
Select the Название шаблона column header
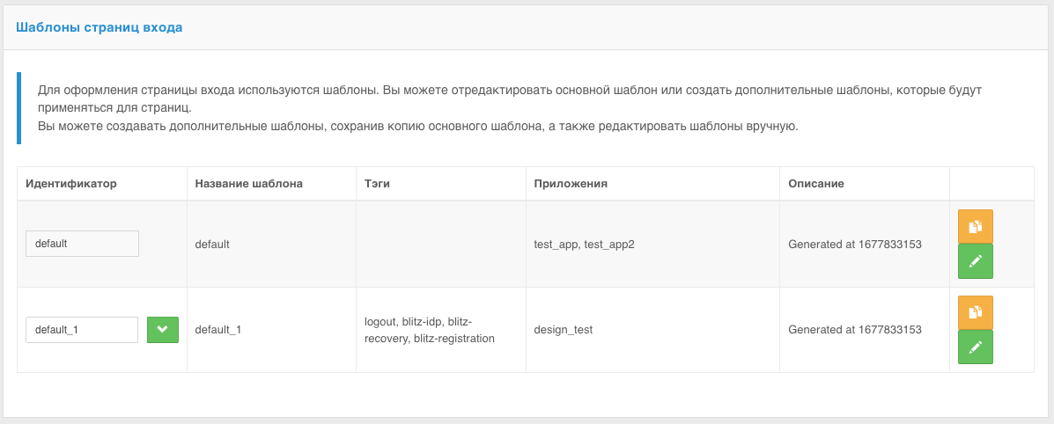[248, 184]
